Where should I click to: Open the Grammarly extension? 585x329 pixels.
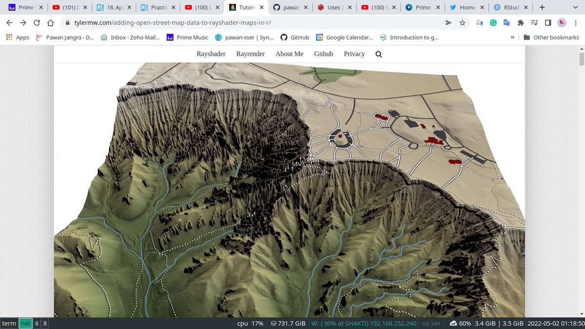[493, 23]
